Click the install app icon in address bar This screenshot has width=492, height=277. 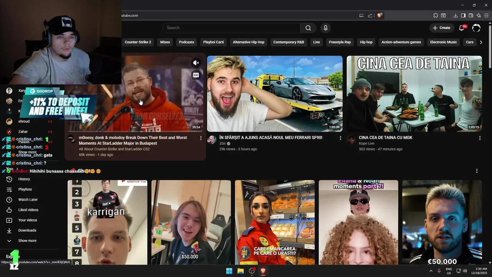coord(361,15)
